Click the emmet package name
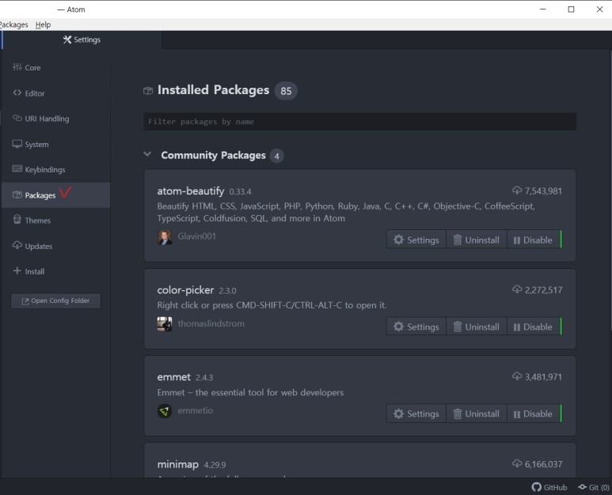Image resolution: width=612 pixels, height=495 pixels. 173,377
